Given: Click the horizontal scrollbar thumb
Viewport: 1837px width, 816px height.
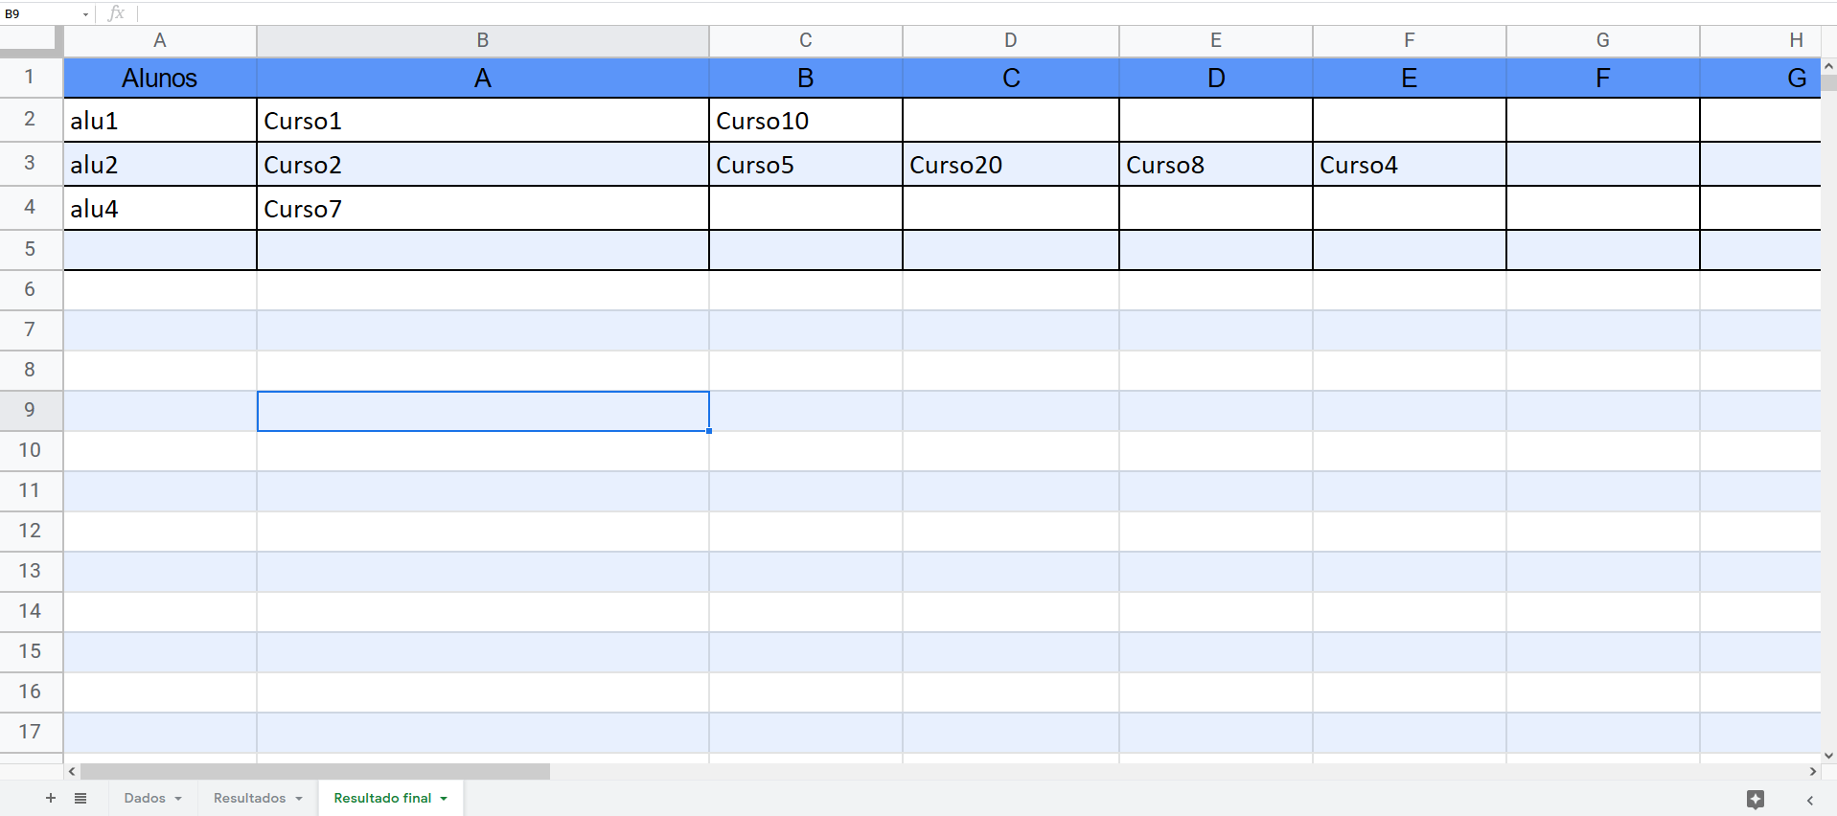Looking at the screenshot, I should (314, 771).
